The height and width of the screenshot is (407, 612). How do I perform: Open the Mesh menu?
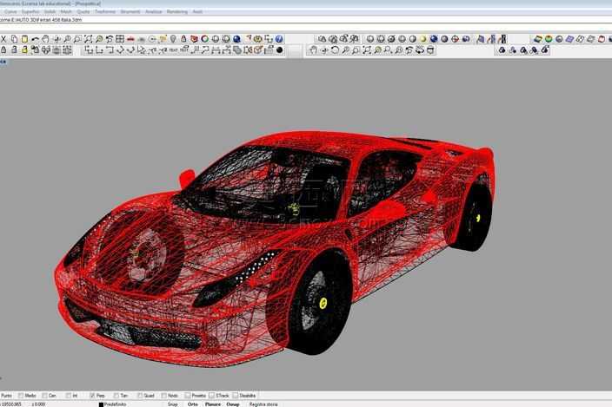66,12
